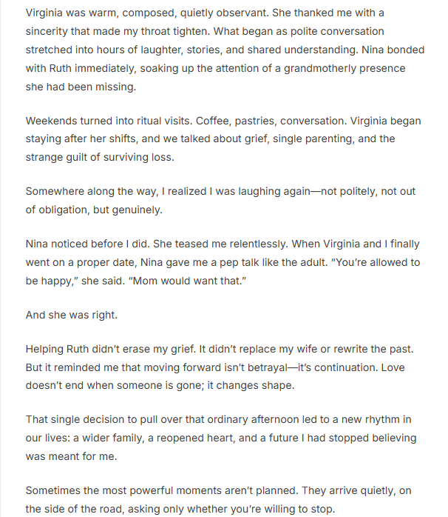This screenshot has height=517, width=448.
Task: Click the paragraph starting "Somewhere along the way"
Action: 220,200
